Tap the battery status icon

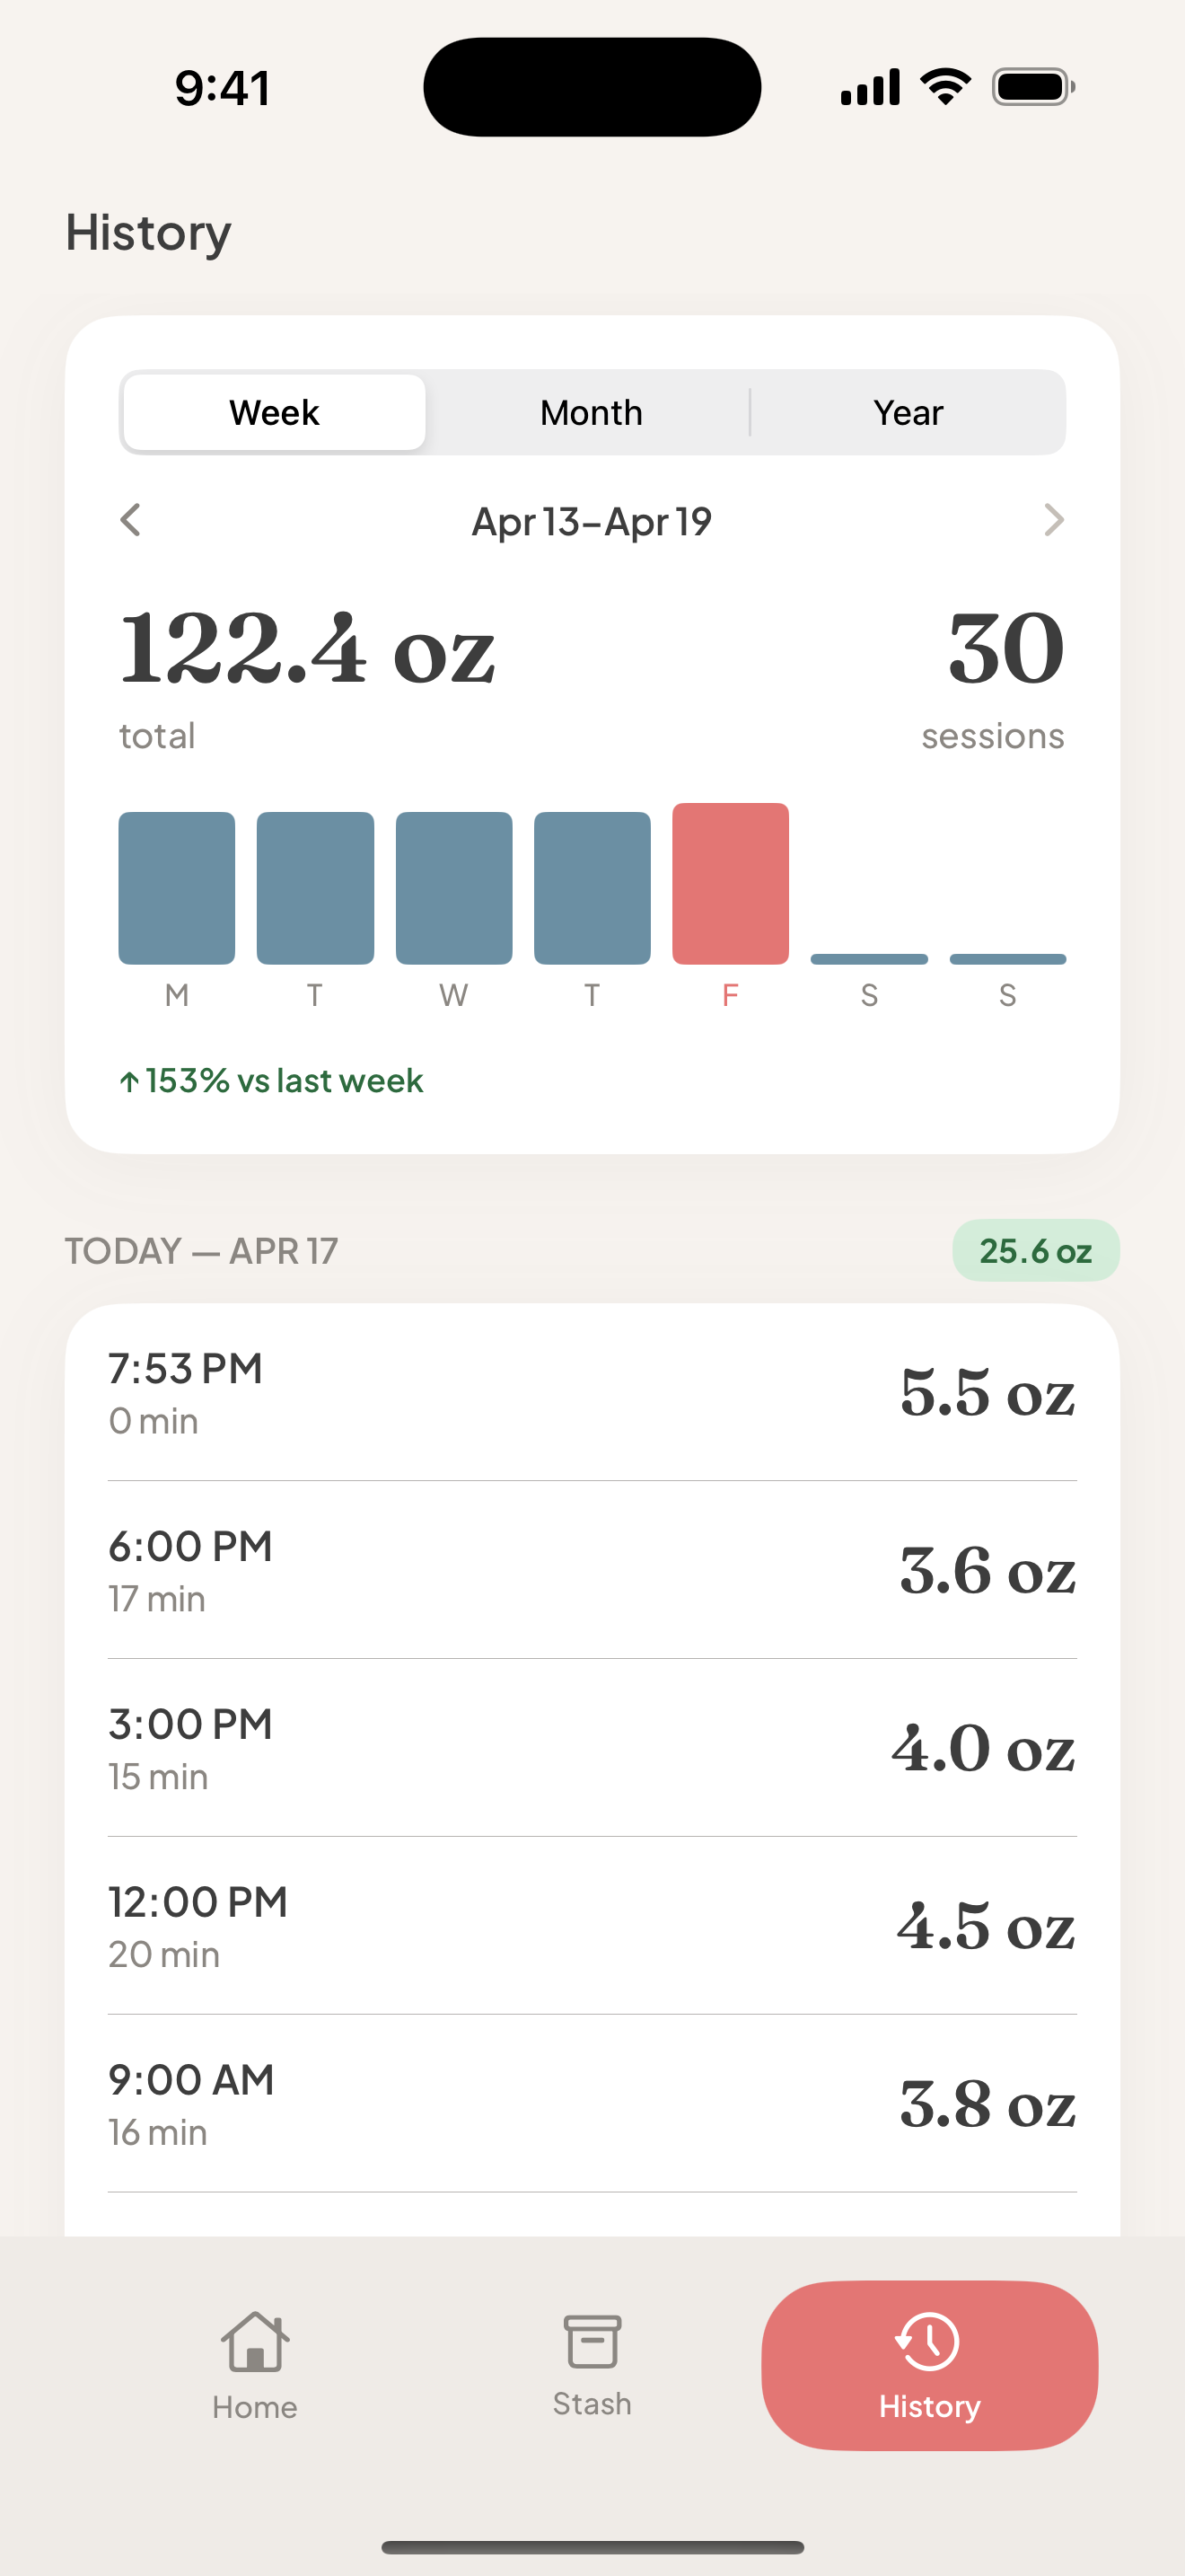(x=1033, y=87)
